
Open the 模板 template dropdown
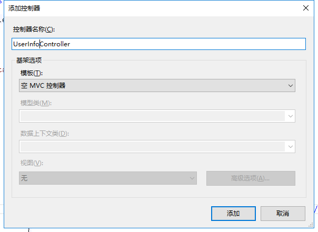click(x=157, y=86)
